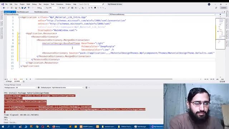
Task: Click the navigate backward toolbar icon
Action: tap(4, 8)
